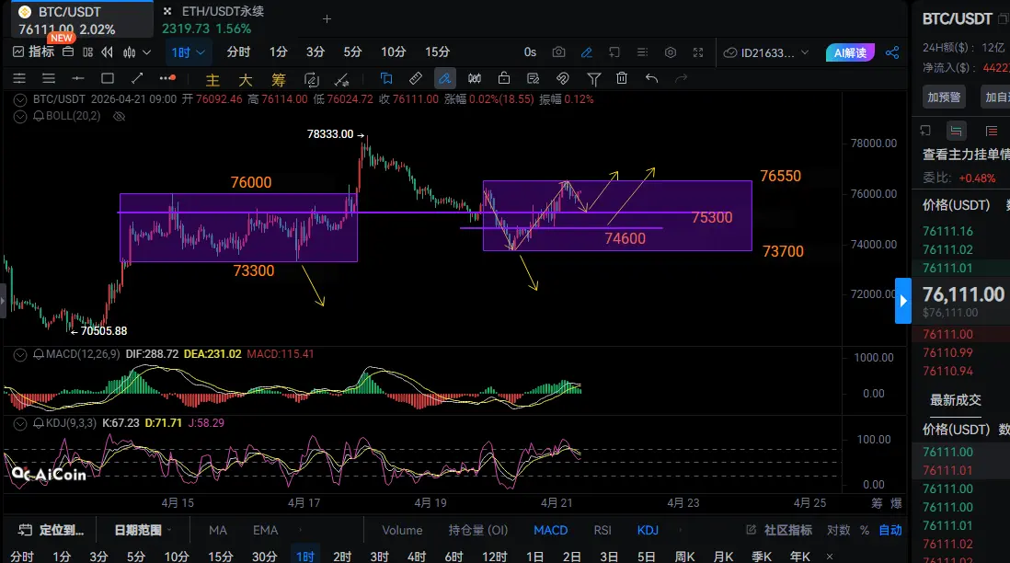Open the 指标 indicators panel
This screenshot has height=563, width=1010.
[x=33, y=52]
